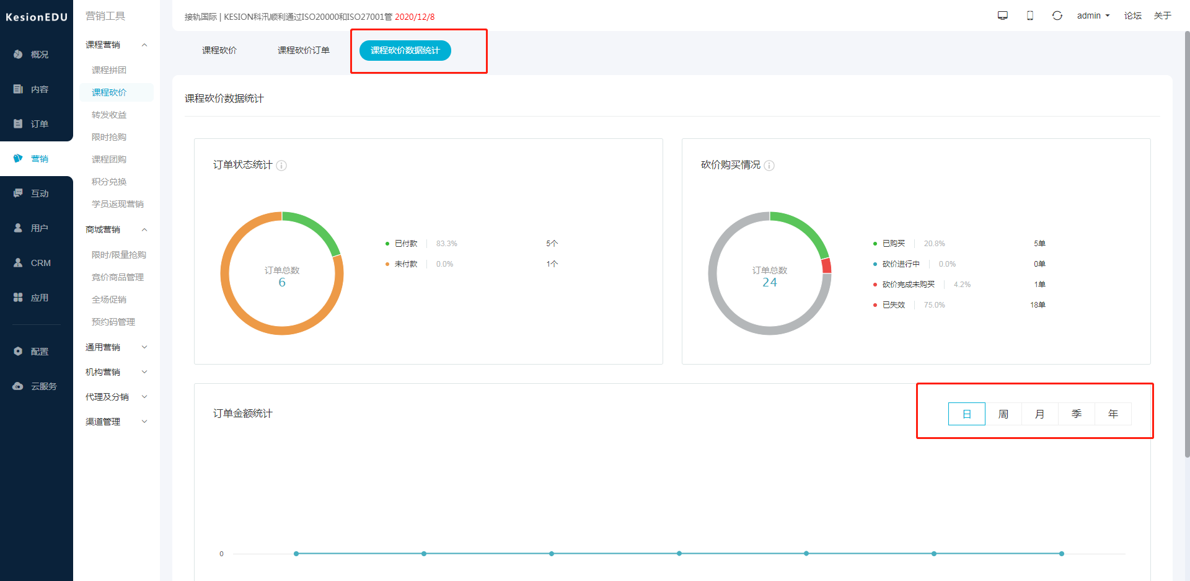Toggle 已购买 legend in bargain chart
This screenshot has height=581, width=1190.
tap(889, 244)
